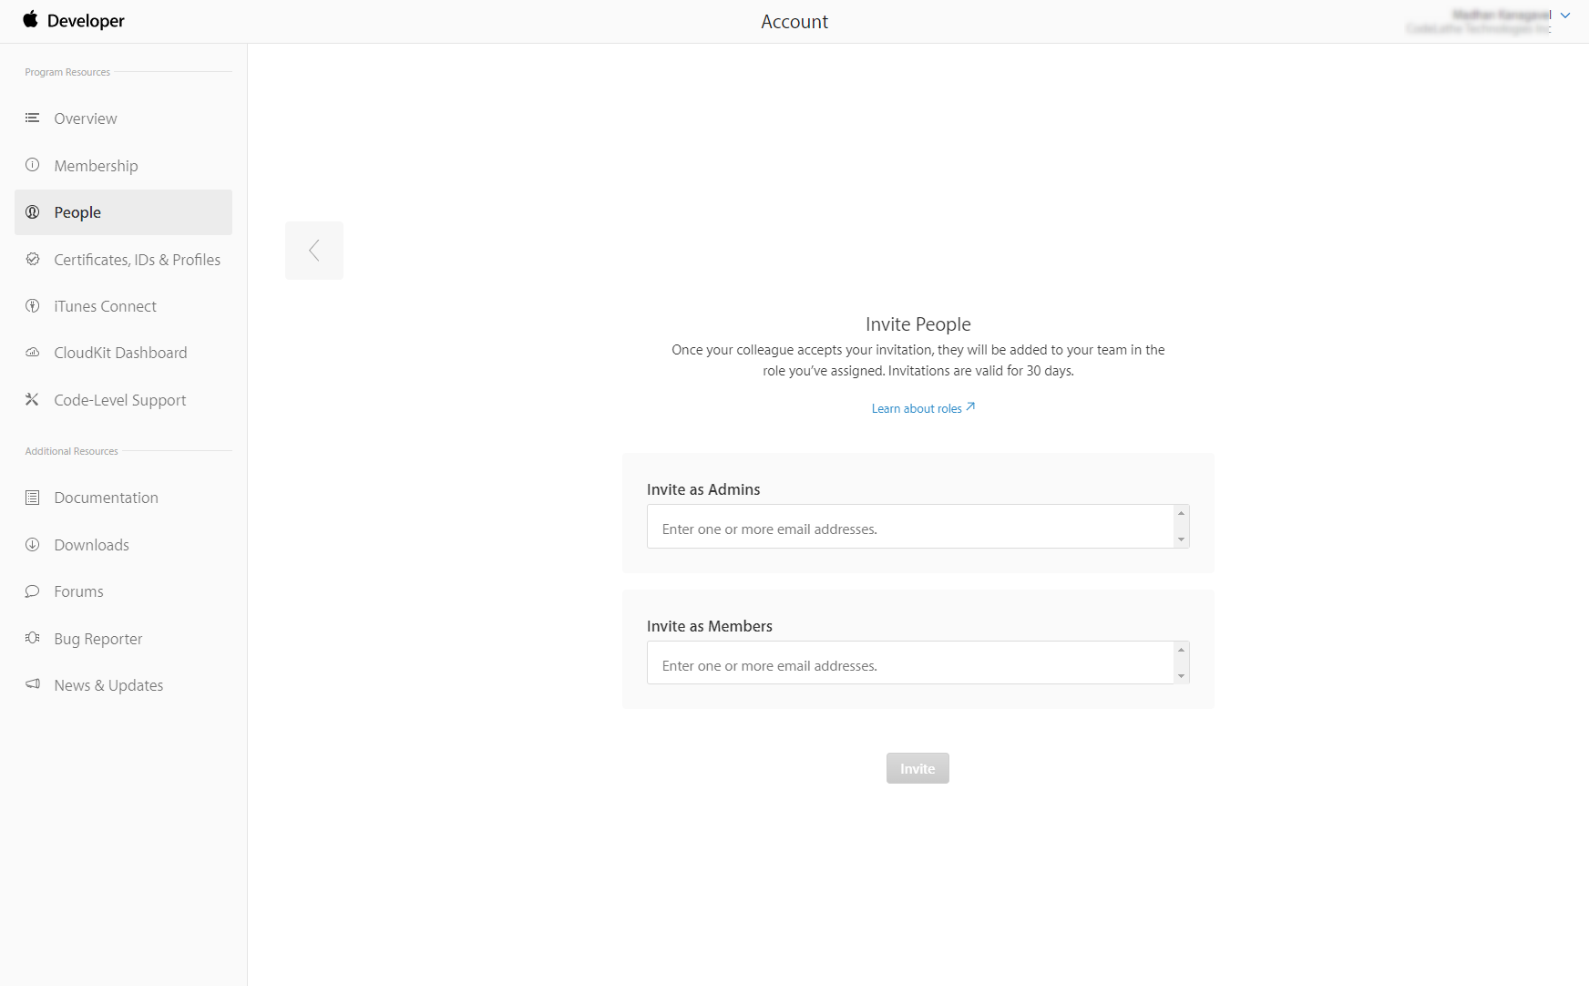Open Documentation from the sidebar
This screenshot has height=986, width=1589.
point(106,498)
